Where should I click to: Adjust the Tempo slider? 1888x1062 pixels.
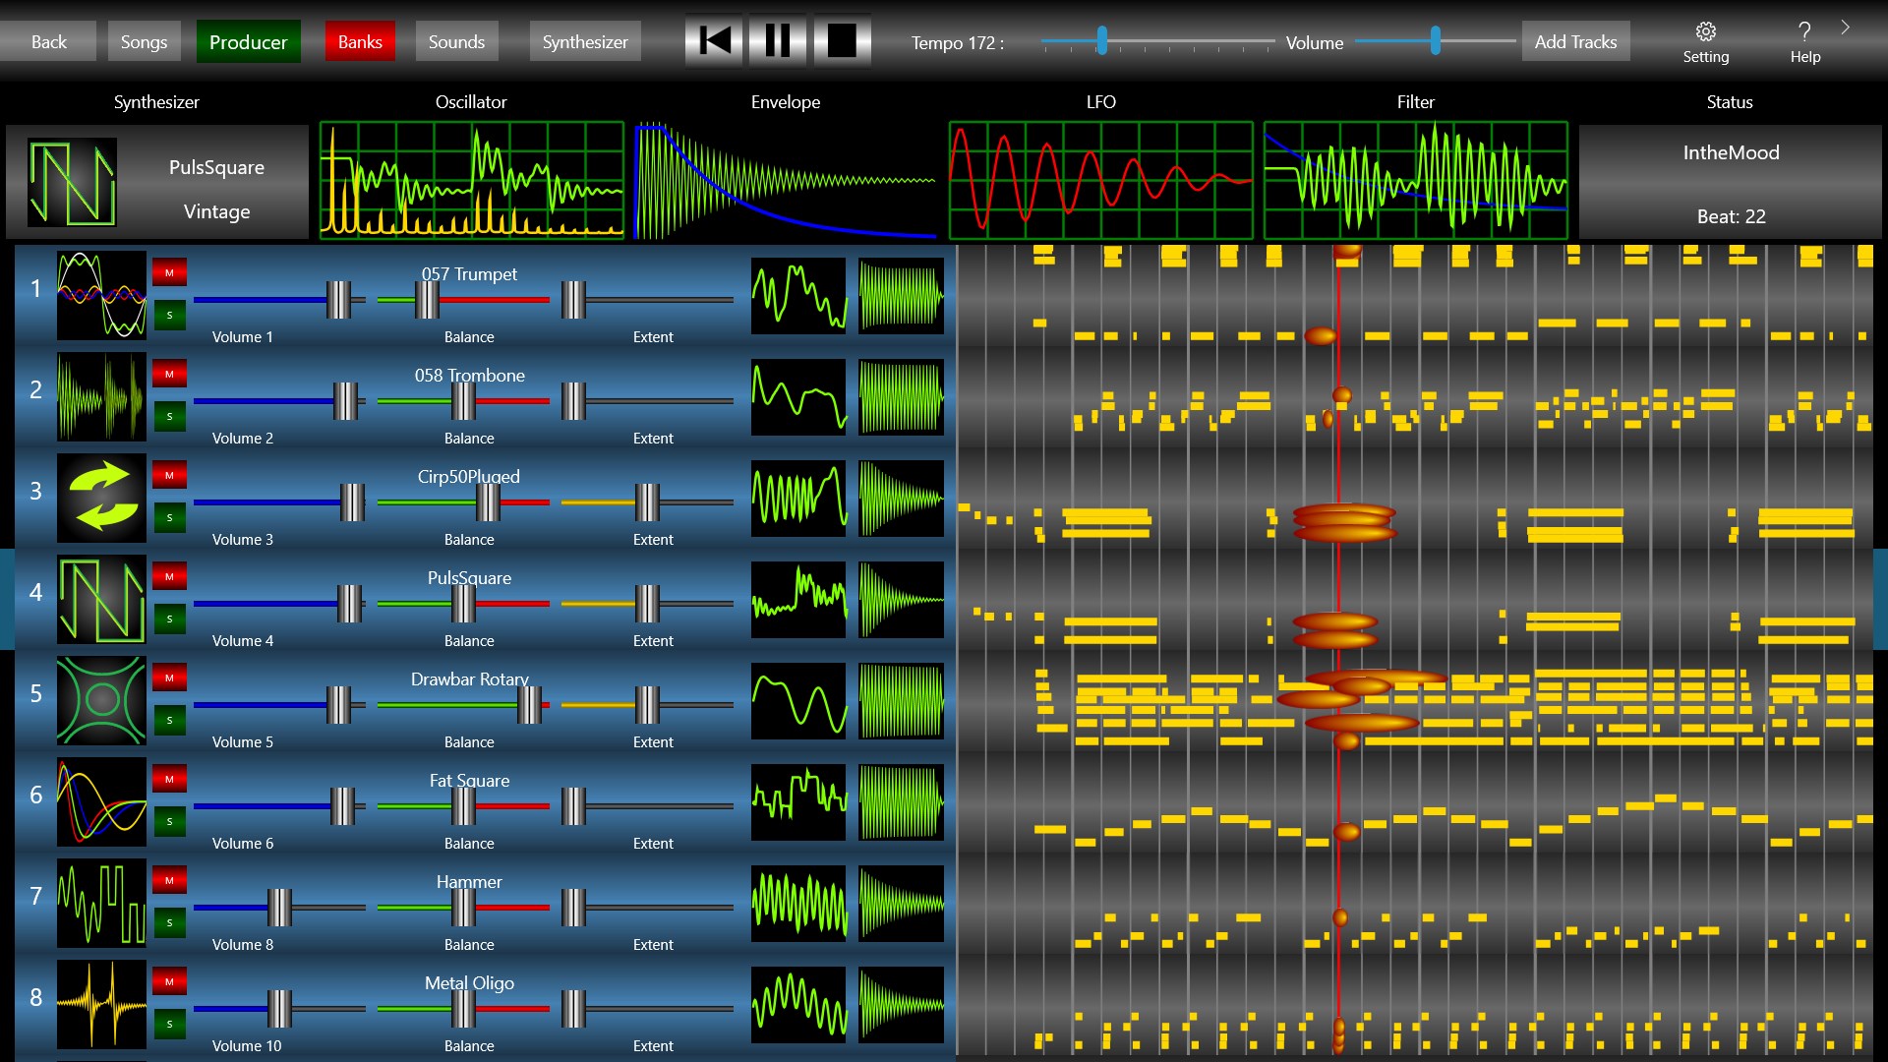[1100, 42]
